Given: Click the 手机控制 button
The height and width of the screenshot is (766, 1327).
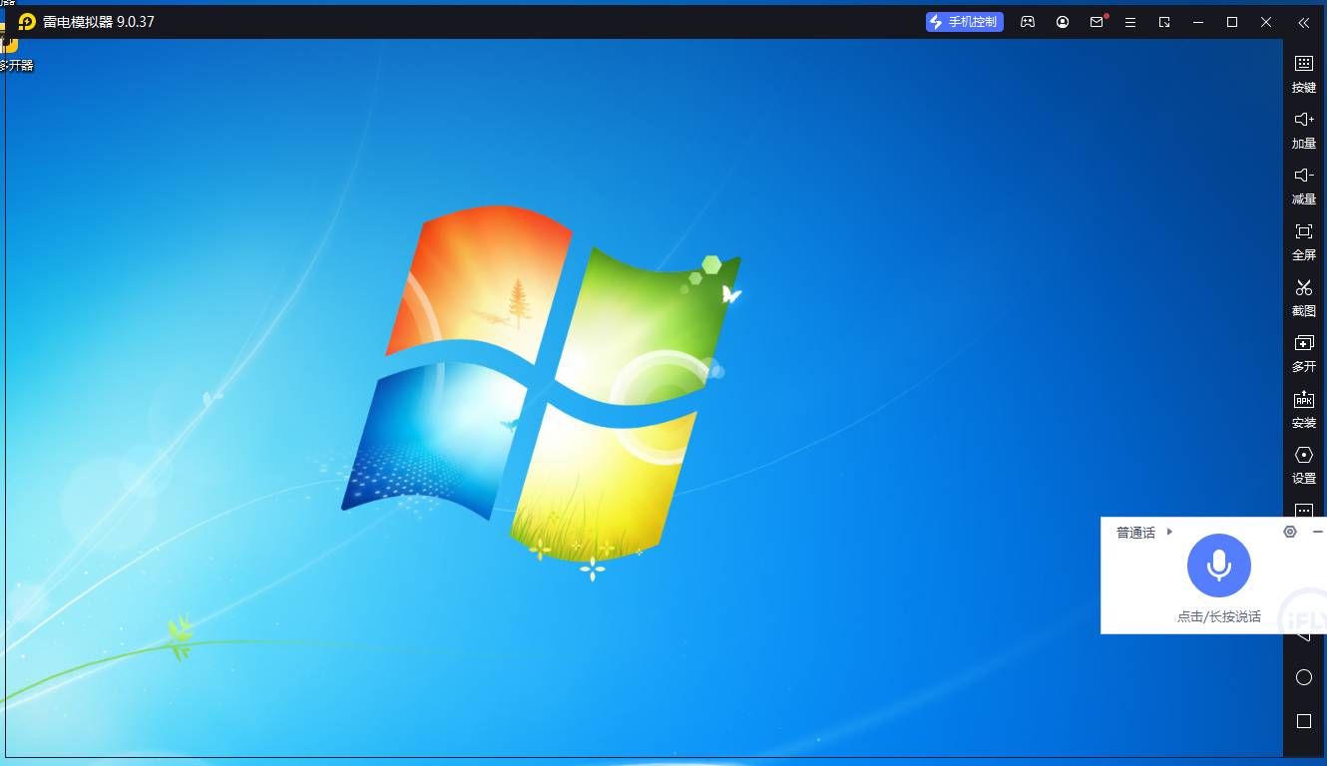Looking at the screenshot, I should coord(964,22).
